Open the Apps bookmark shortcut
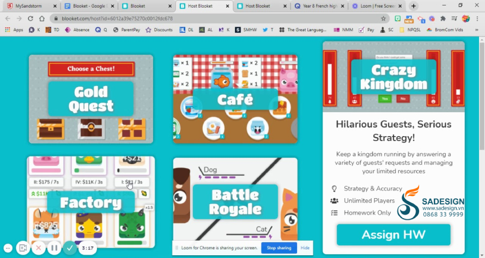Viewport: 485px width, 258px height. (x=14, y=29)
